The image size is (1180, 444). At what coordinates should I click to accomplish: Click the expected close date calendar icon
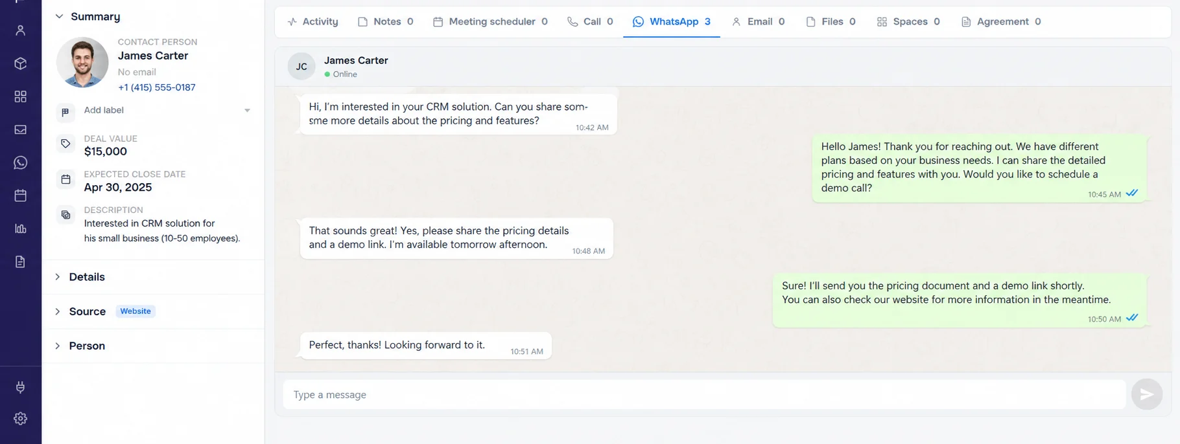tap(65, 179)
